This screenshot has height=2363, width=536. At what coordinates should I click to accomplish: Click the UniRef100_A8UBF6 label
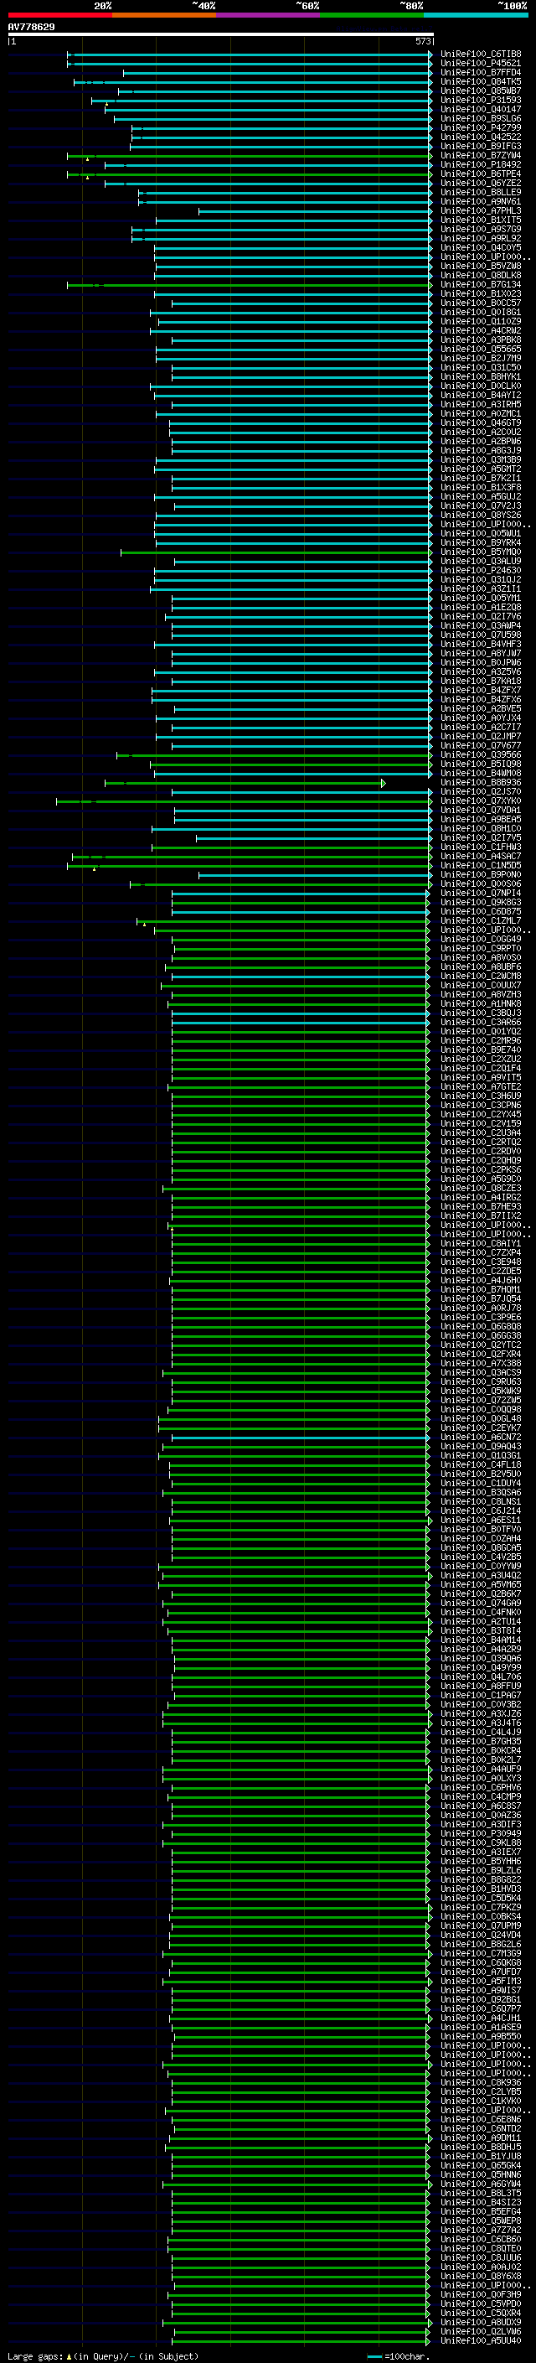point(480,968)
